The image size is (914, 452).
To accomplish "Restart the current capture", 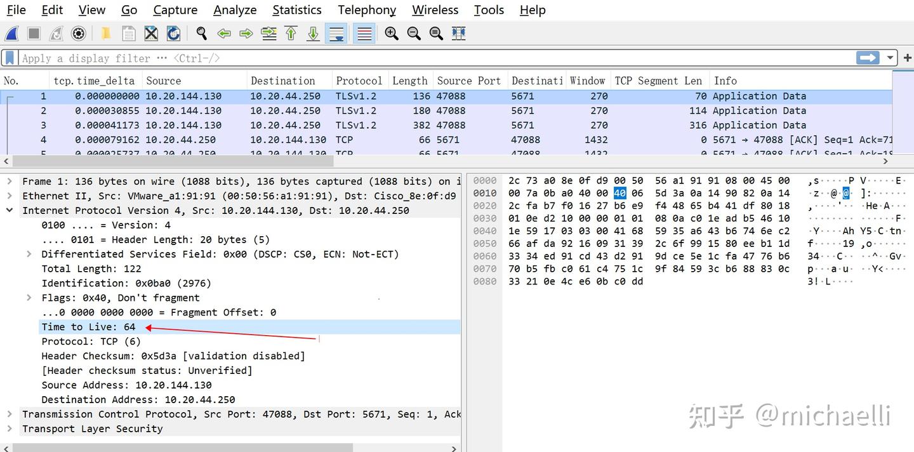I will coord(55,33).
